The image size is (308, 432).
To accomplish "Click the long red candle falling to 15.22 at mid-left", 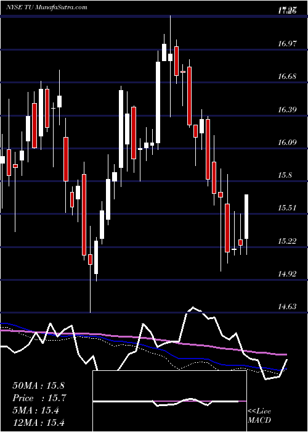I will (84, 214).
